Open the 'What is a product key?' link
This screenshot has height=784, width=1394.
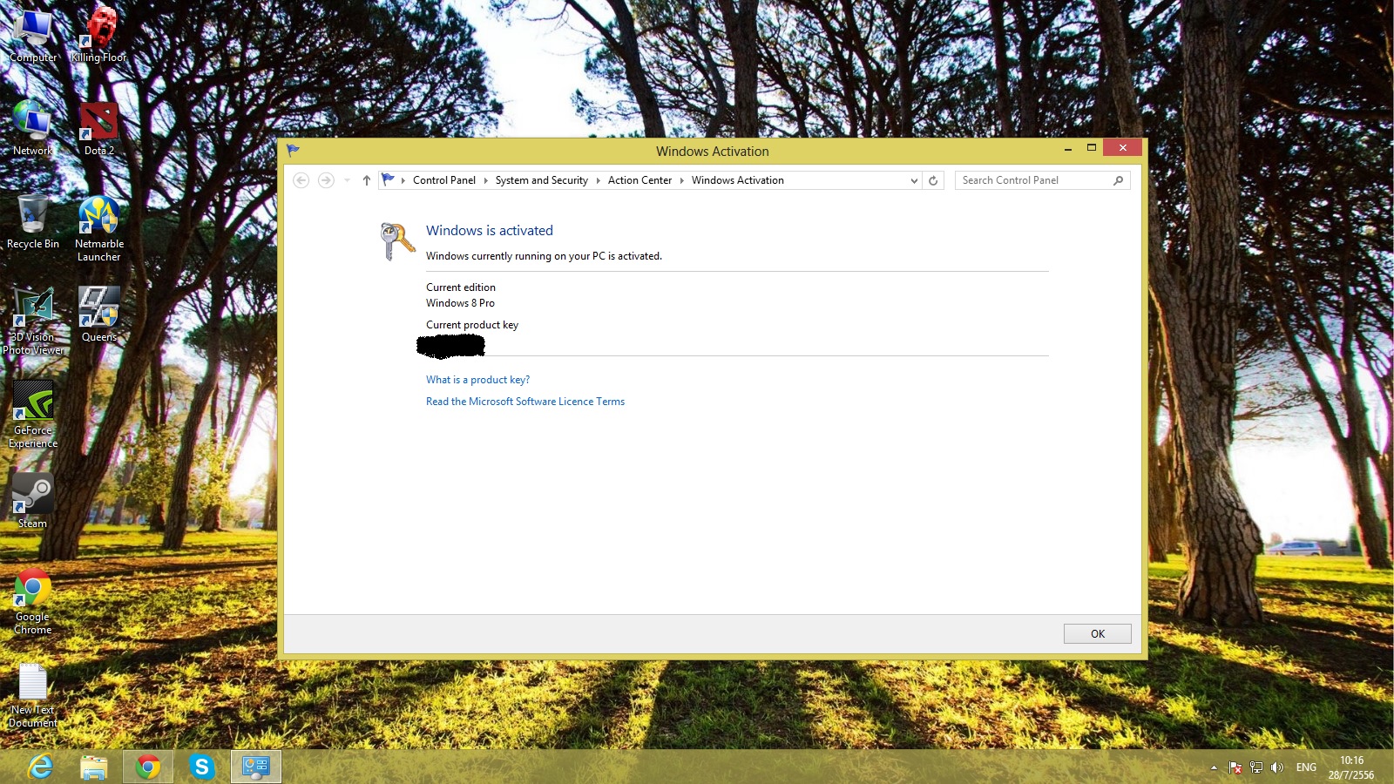point(477,380)
